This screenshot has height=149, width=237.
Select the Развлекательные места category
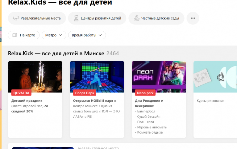pyautogui.click(x=37, y=18)
